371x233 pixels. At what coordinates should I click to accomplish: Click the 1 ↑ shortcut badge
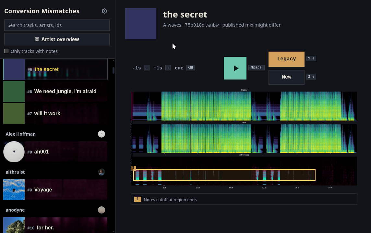311,58
